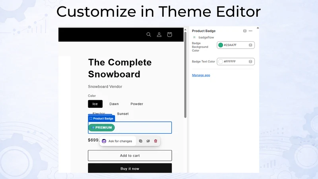
Task: Click the account profile icon in header
Action: pos(159,35)
